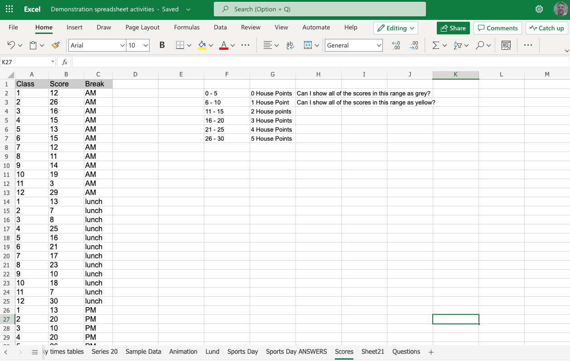The width and height of the screenshot is (570, 361).
Task: Open the Sample Data sheet tab
Action: click(143, 351)
